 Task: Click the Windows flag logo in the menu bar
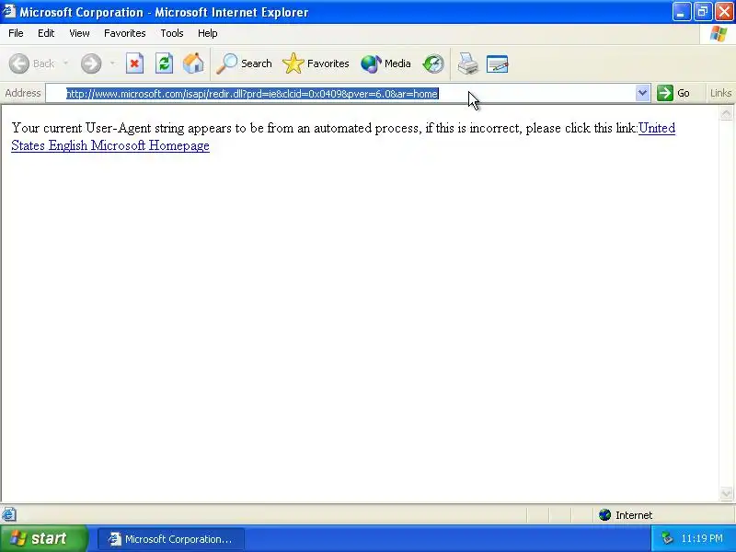coord(719,33)
